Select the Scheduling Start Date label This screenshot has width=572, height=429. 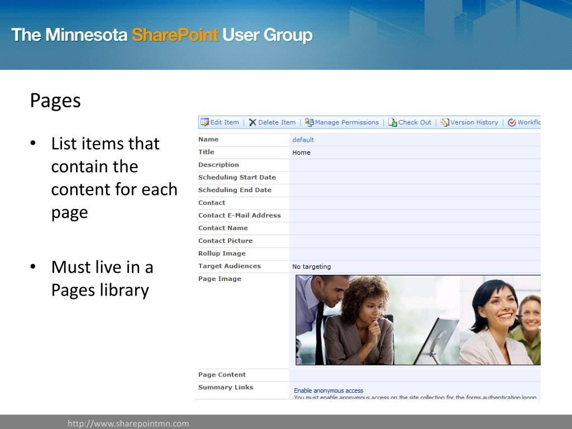coord(237,178)
